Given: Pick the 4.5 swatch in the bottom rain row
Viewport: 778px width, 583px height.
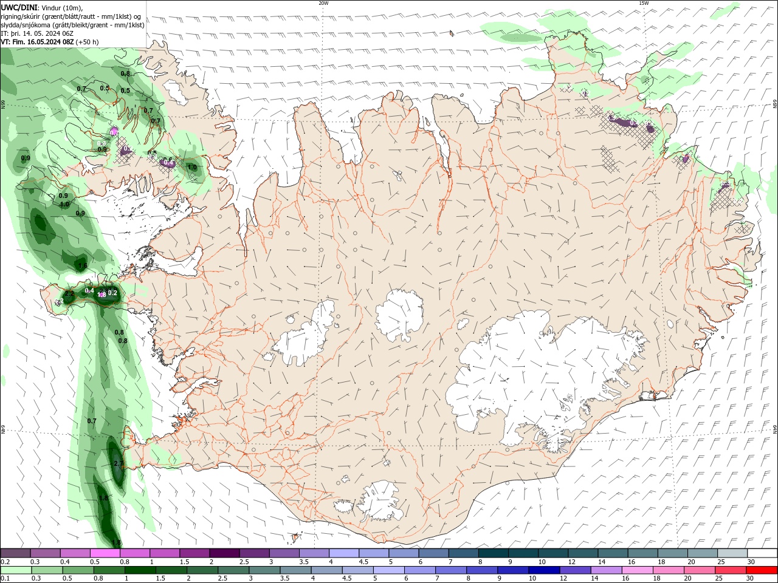Looking at the screenshot, I should click(357, 570).
